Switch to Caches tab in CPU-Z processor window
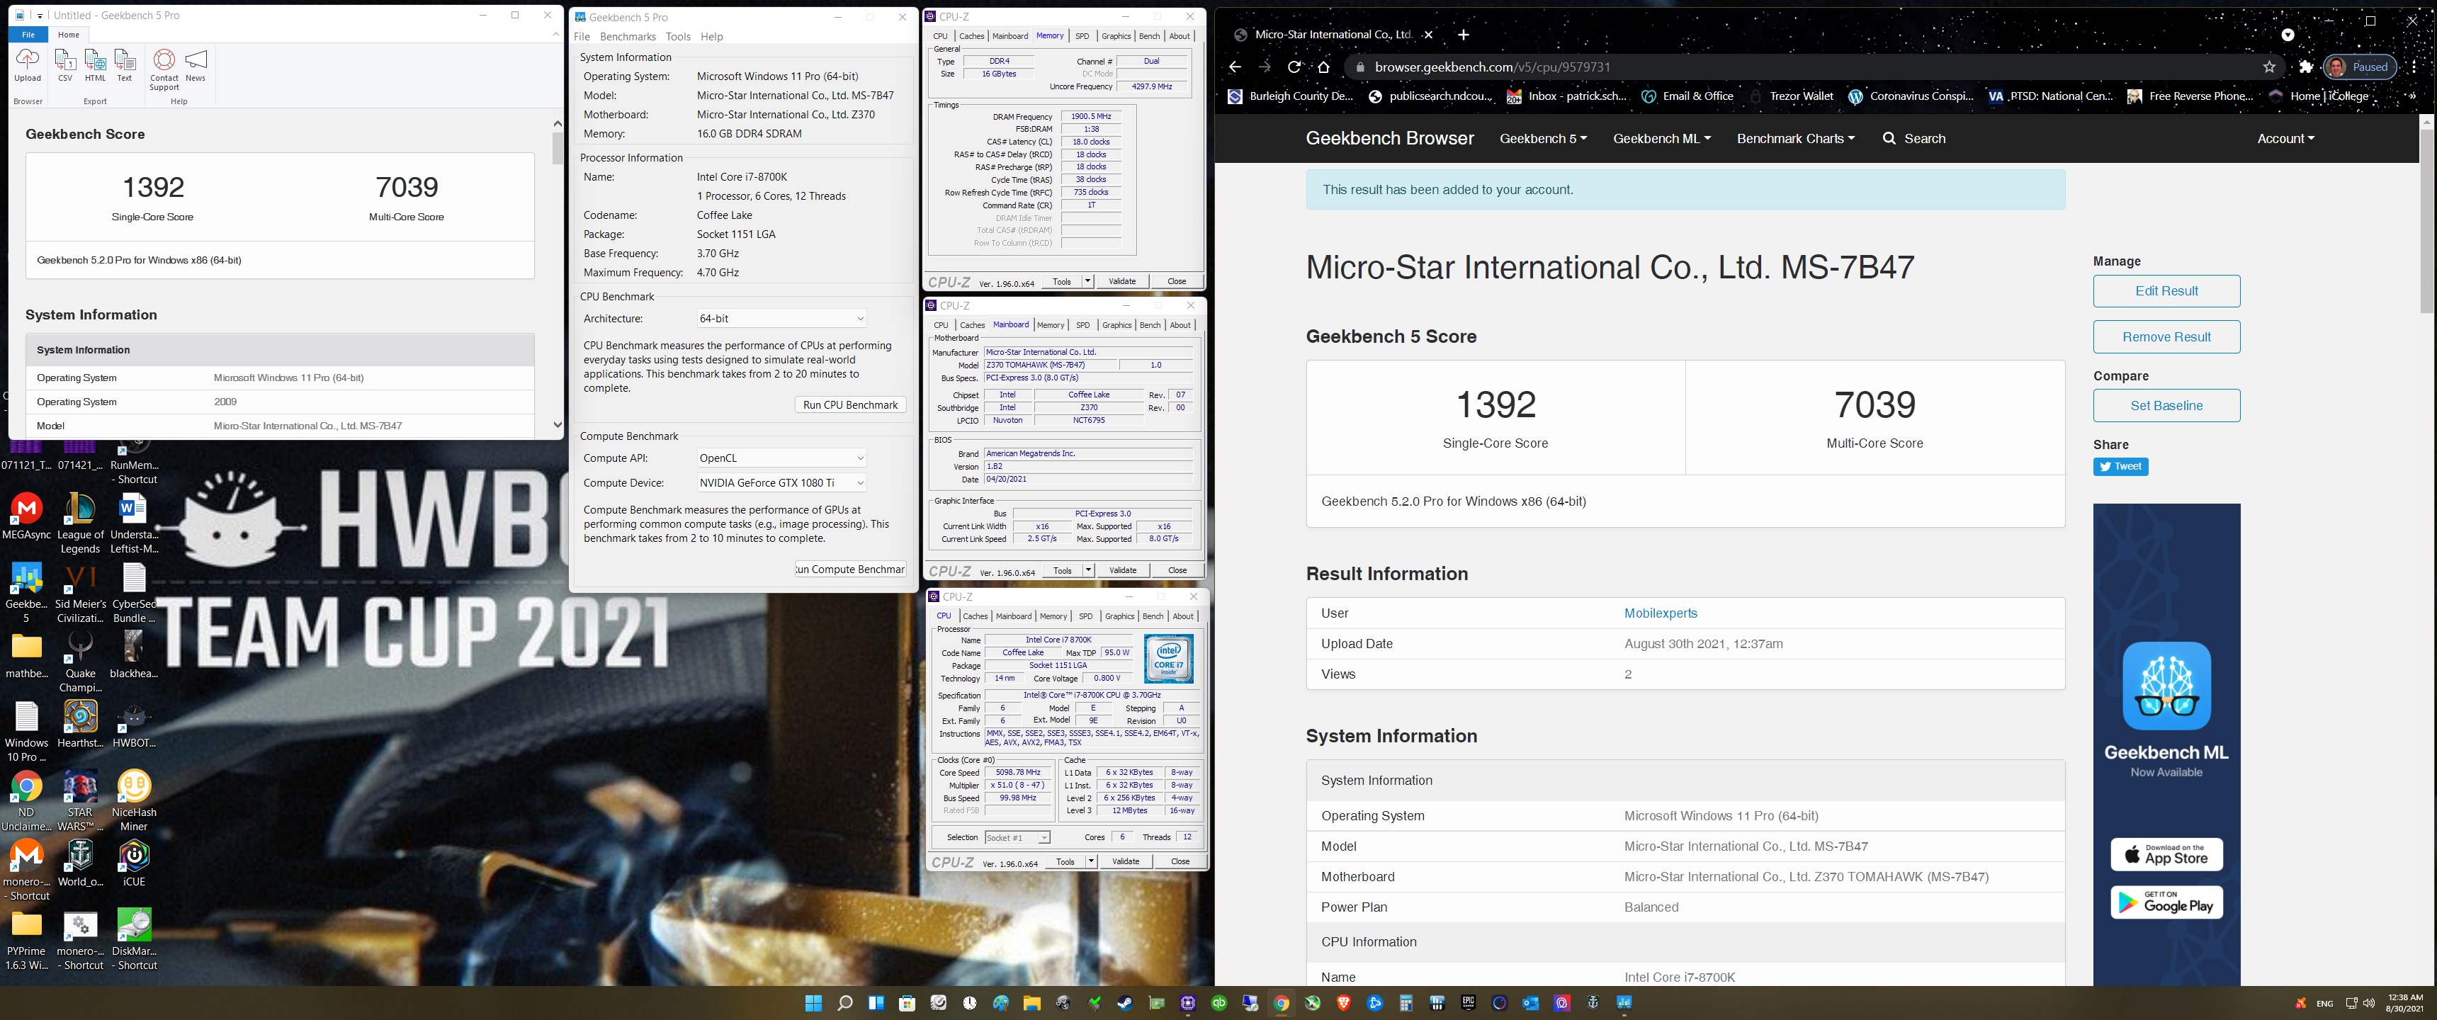This screenshot has width=2437, height=1020. point(976,617)
